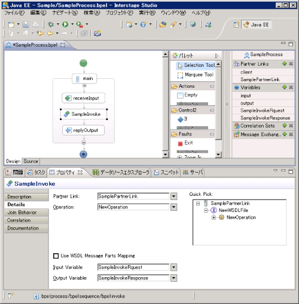The width and height of the screenshot is (299, 304).
Task: Click the New file toolbar icon
Action: click(x=11, y=24)
